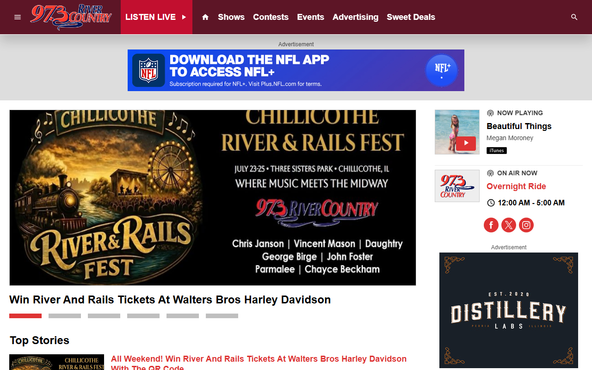Click the NFL app banner advertisement

point(296,70)
